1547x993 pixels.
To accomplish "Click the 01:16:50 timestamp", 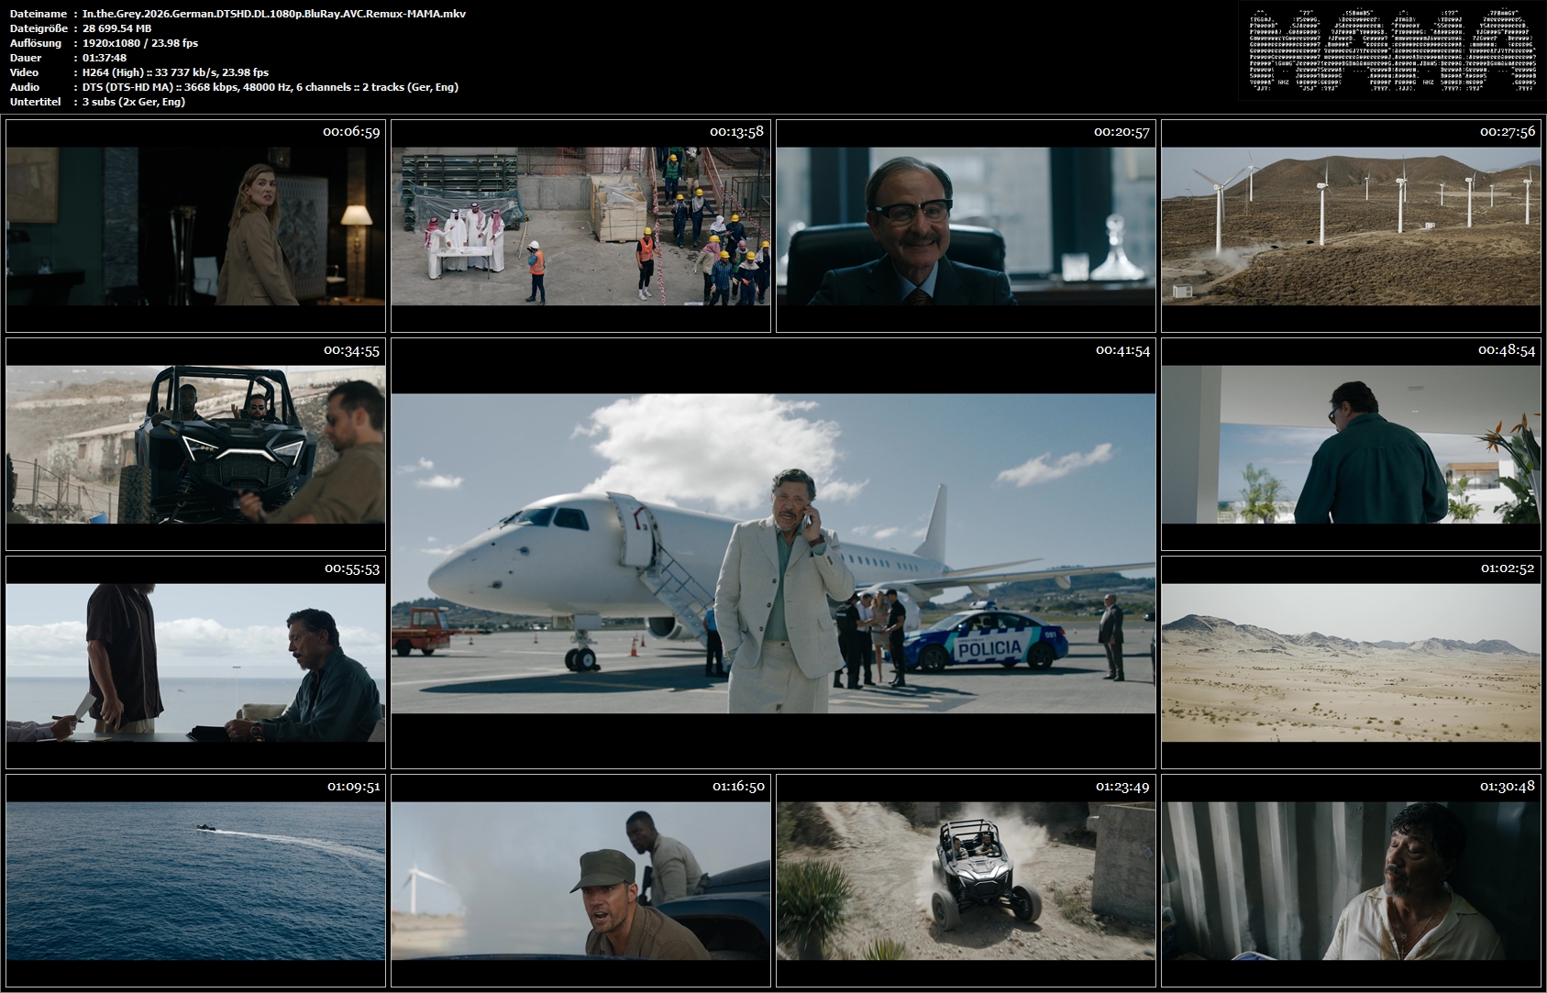I will coord(738,787).
